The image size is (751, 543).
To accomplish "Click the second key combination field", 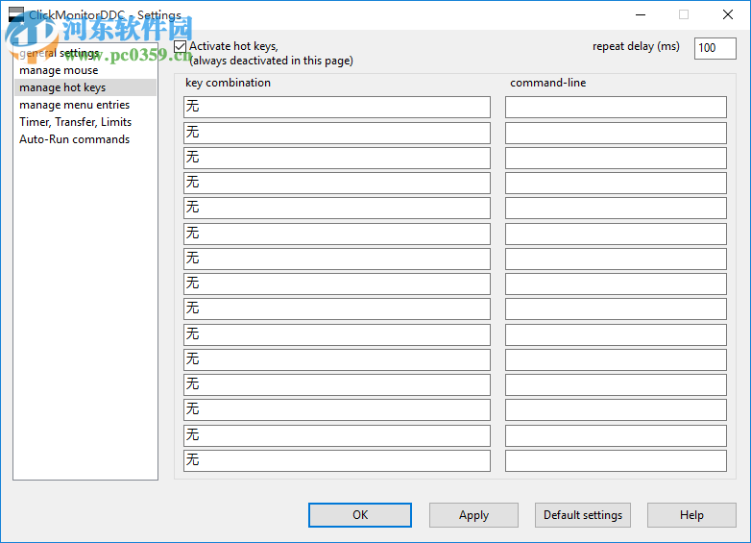I will click(x=337, y=133).
